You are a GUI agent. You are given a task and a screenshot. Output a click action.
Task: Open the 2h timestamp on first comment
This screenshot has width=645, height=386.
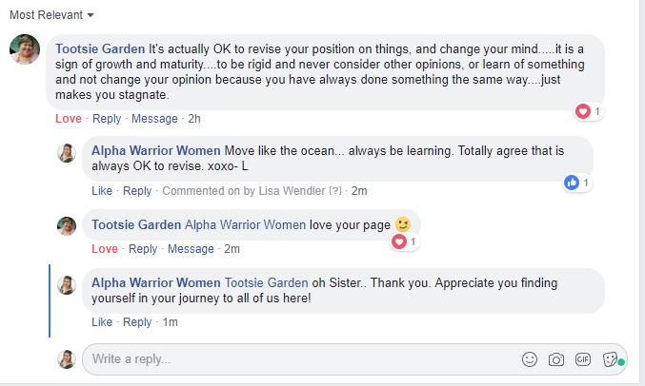[194, 119]
